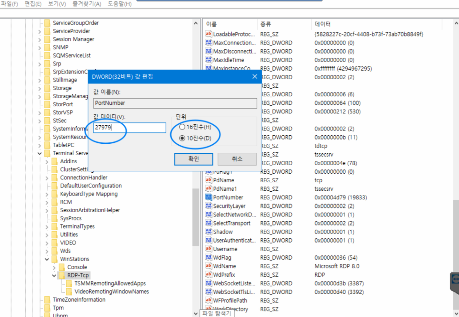Cancel the DWORD edit with 취소
This screenshot has width=459, height=317.
tap(237, 159)
